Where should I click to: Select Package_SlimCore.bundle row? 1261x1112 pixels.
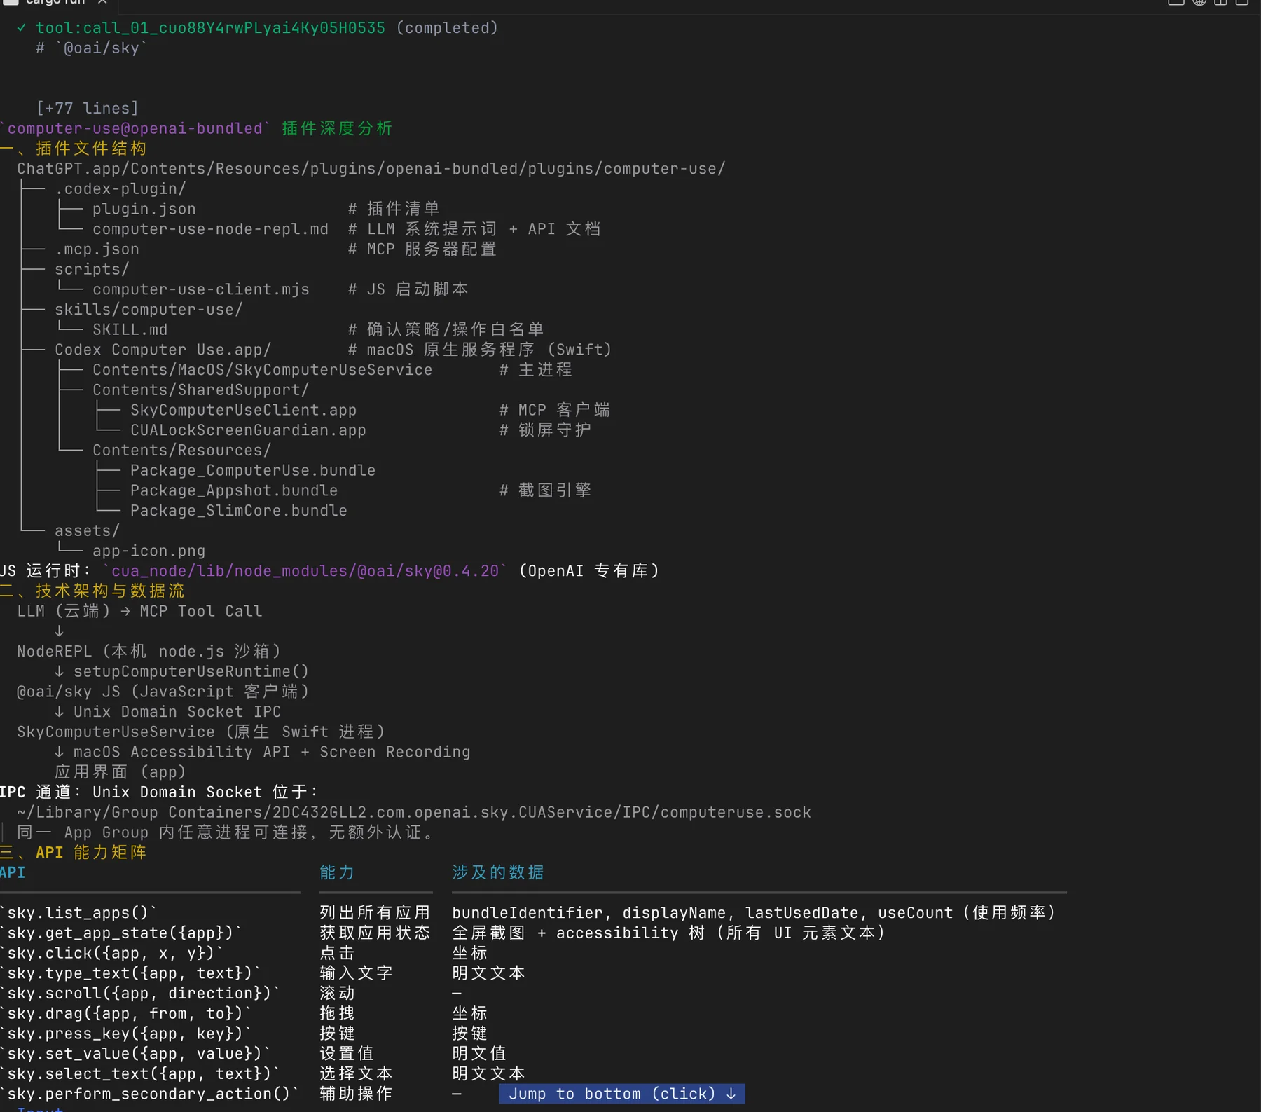click(x=239, y=510)
